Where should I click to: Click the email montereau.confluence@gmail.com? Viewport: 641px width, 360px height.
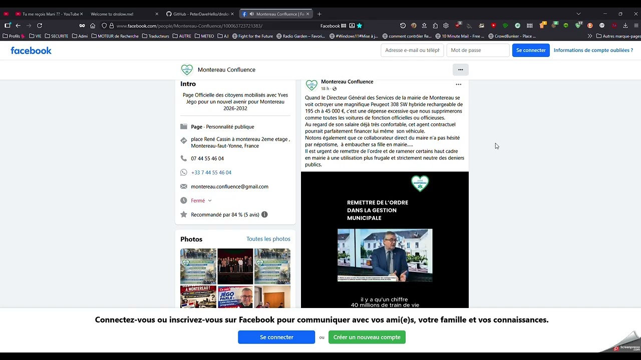pyautogui.click(x=229, y=186)
